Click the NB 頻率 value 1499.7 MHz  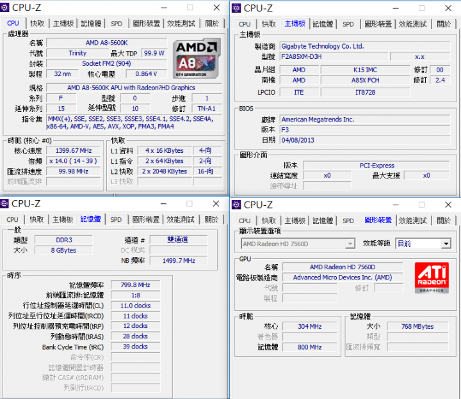coord(179,261)
